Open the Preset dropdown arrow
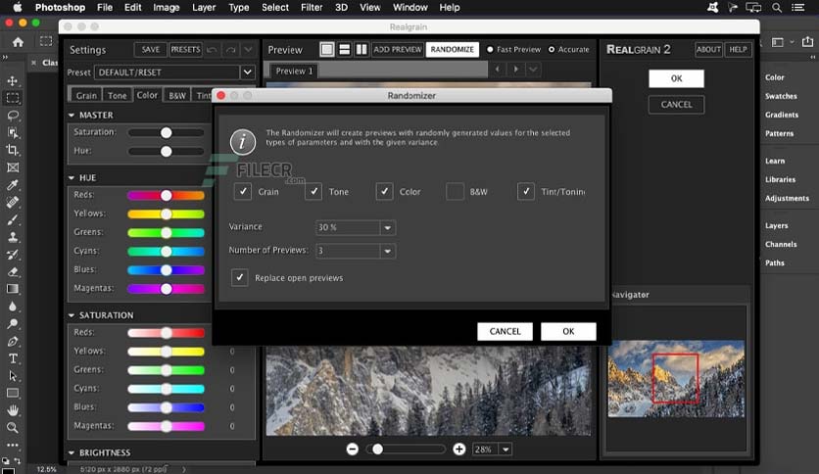819x474 pixels. [248, 72]
